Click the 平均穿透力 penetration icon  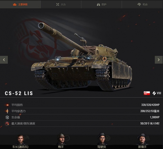[7, 111]
